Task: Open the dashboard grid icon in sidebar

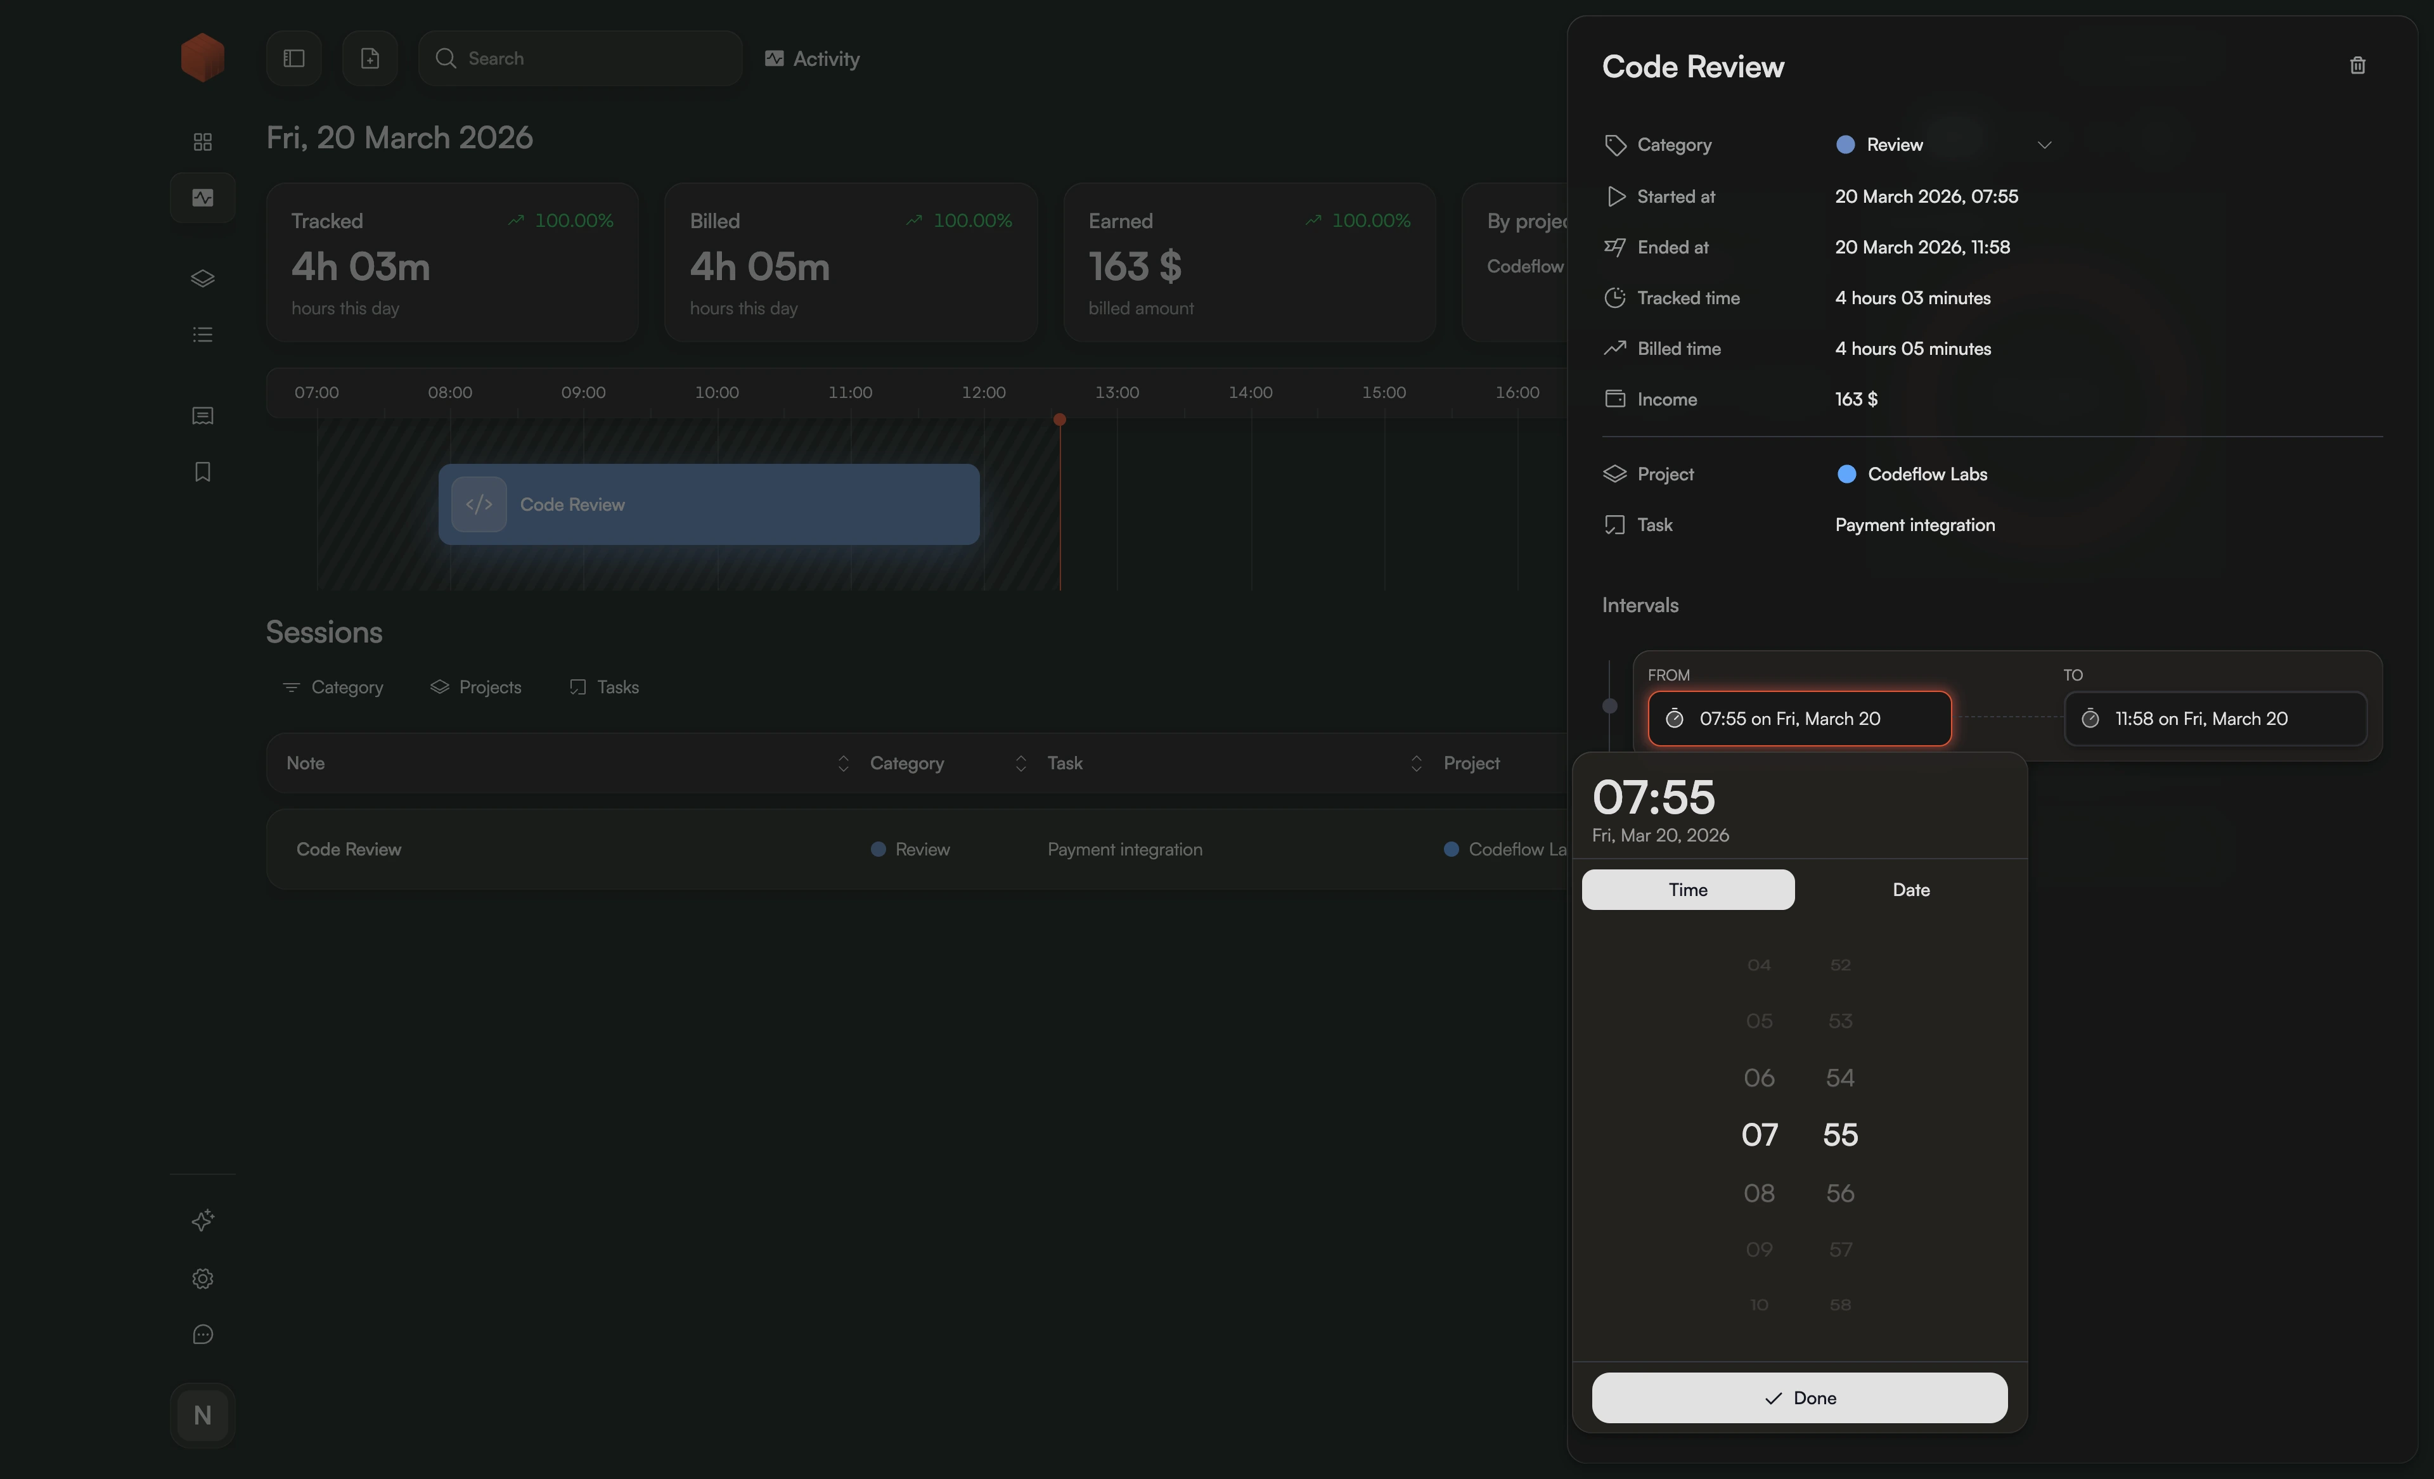Action: click(202, 140)
